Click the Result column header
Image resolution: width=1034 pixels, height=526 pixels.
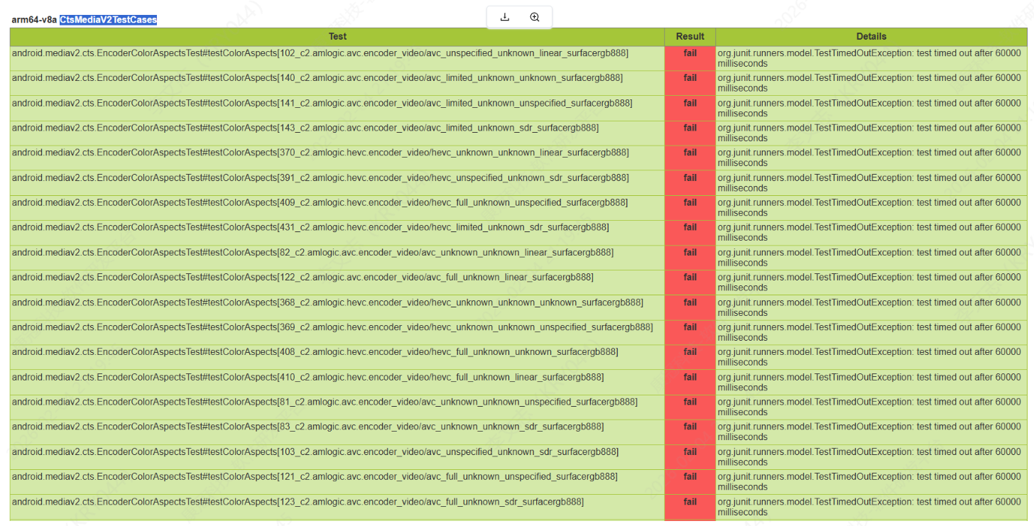690,36
